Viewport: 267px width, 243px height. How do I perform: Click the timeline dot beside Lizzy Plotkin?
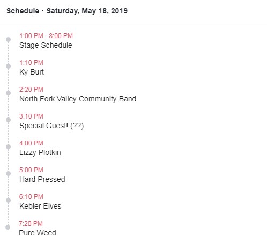pyautogui.click(x=8, y=146)
